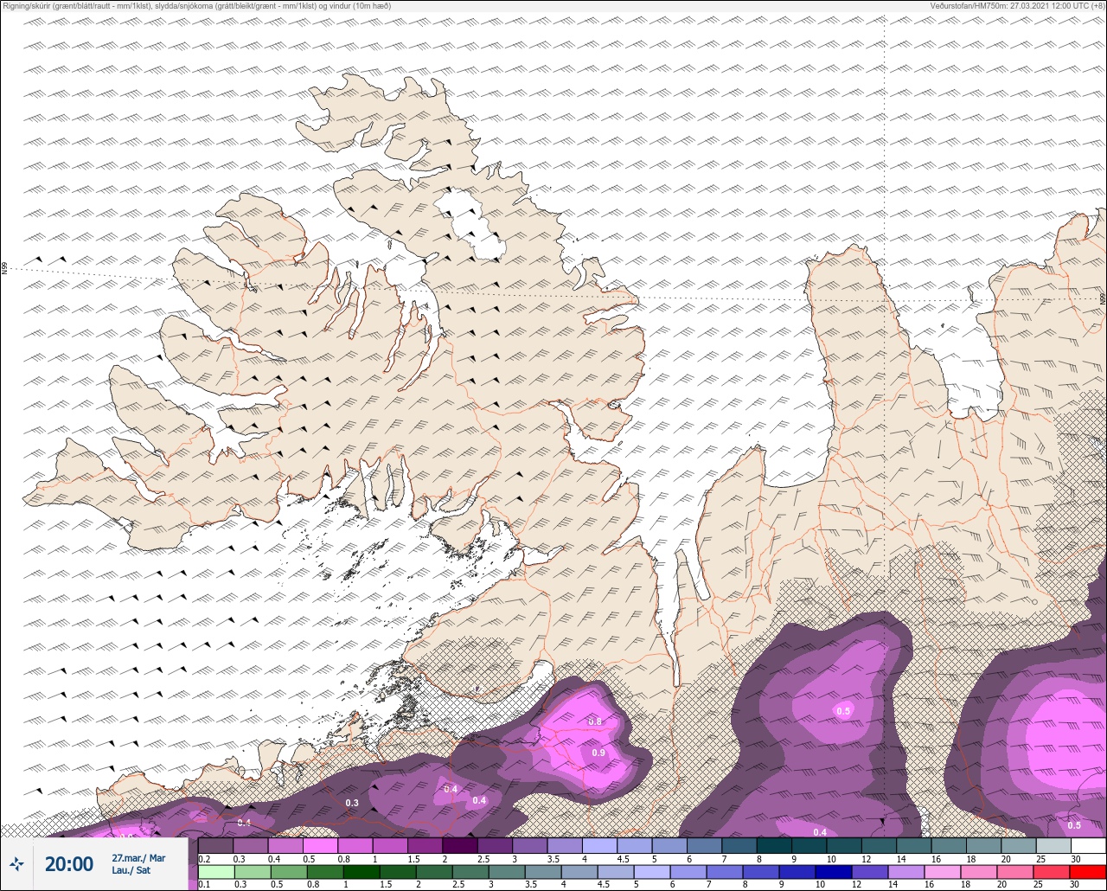This screenshot has height=891, width=1107.
Task: Click the 20:00 forecast time display
Action: 69,863
